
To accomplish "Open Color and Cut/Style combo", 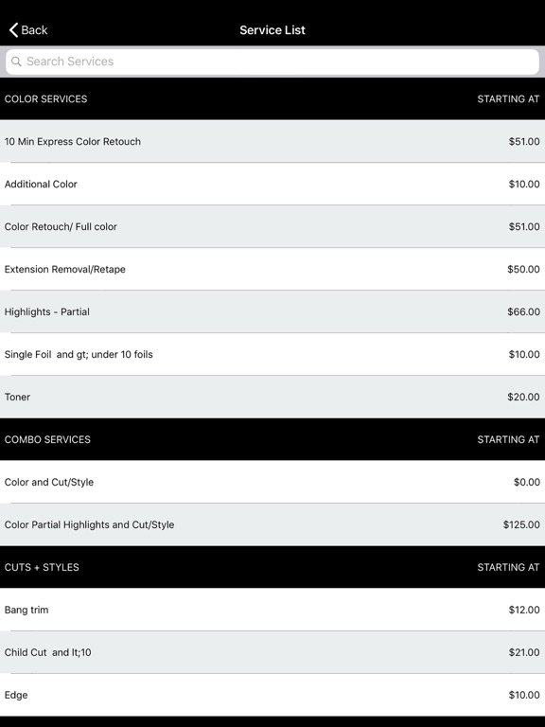I will [272, 482].
